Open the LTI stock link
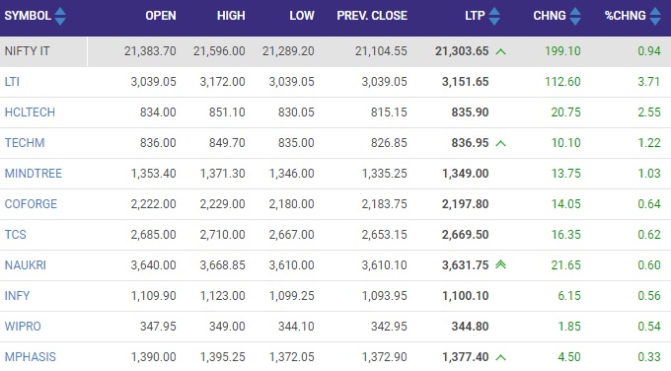Image resolution: width=671 pixels, height=371 pixels. point(12,82)
